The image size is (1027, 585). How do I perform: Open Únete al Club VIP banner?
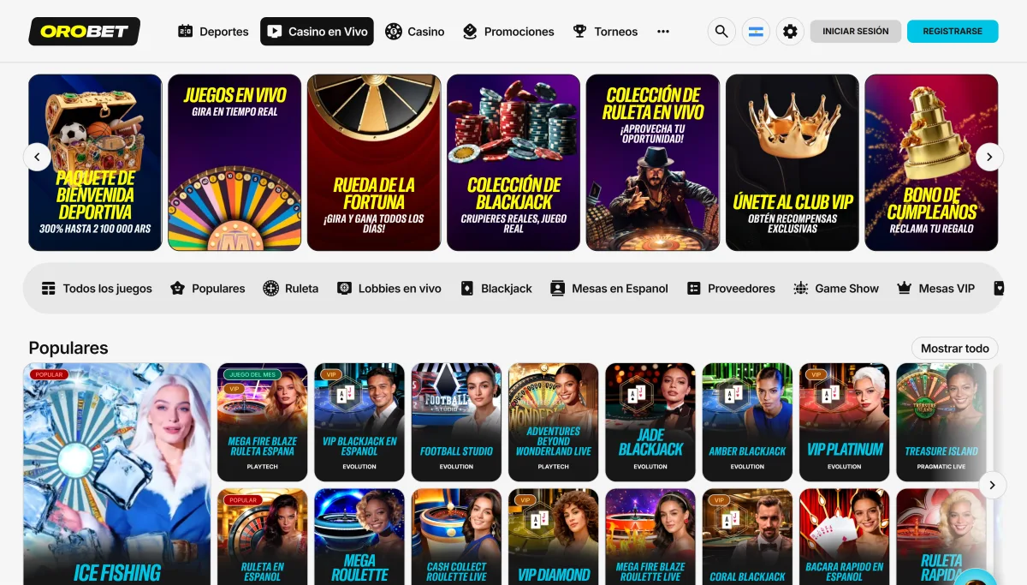[793, 163]
